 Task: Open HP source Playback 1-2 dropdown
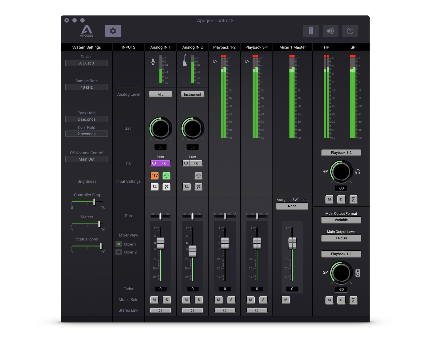pos(341,153)
